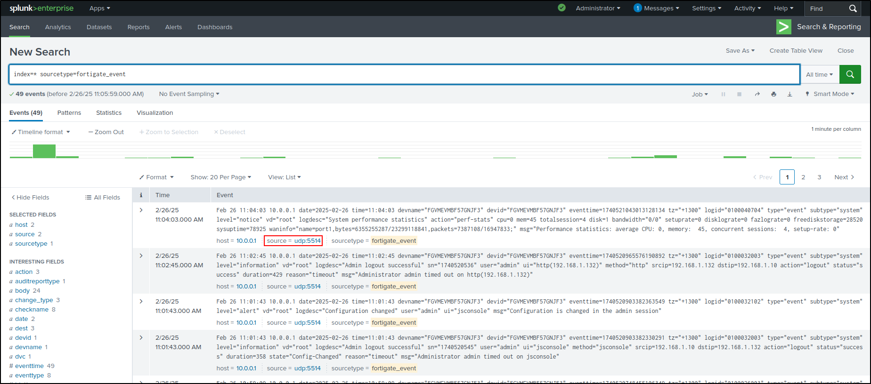Open the Reports nav tab

coord(138,27)
